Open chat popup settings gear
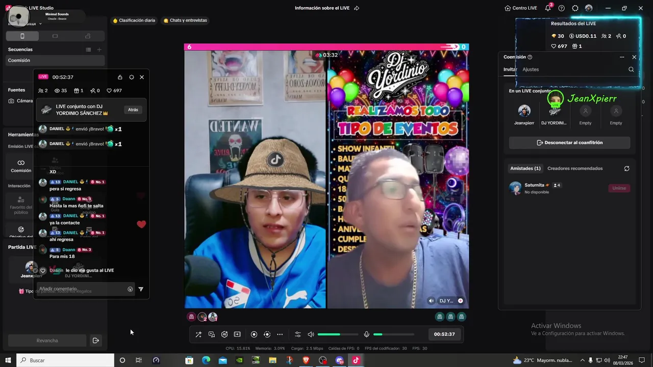 132,77
